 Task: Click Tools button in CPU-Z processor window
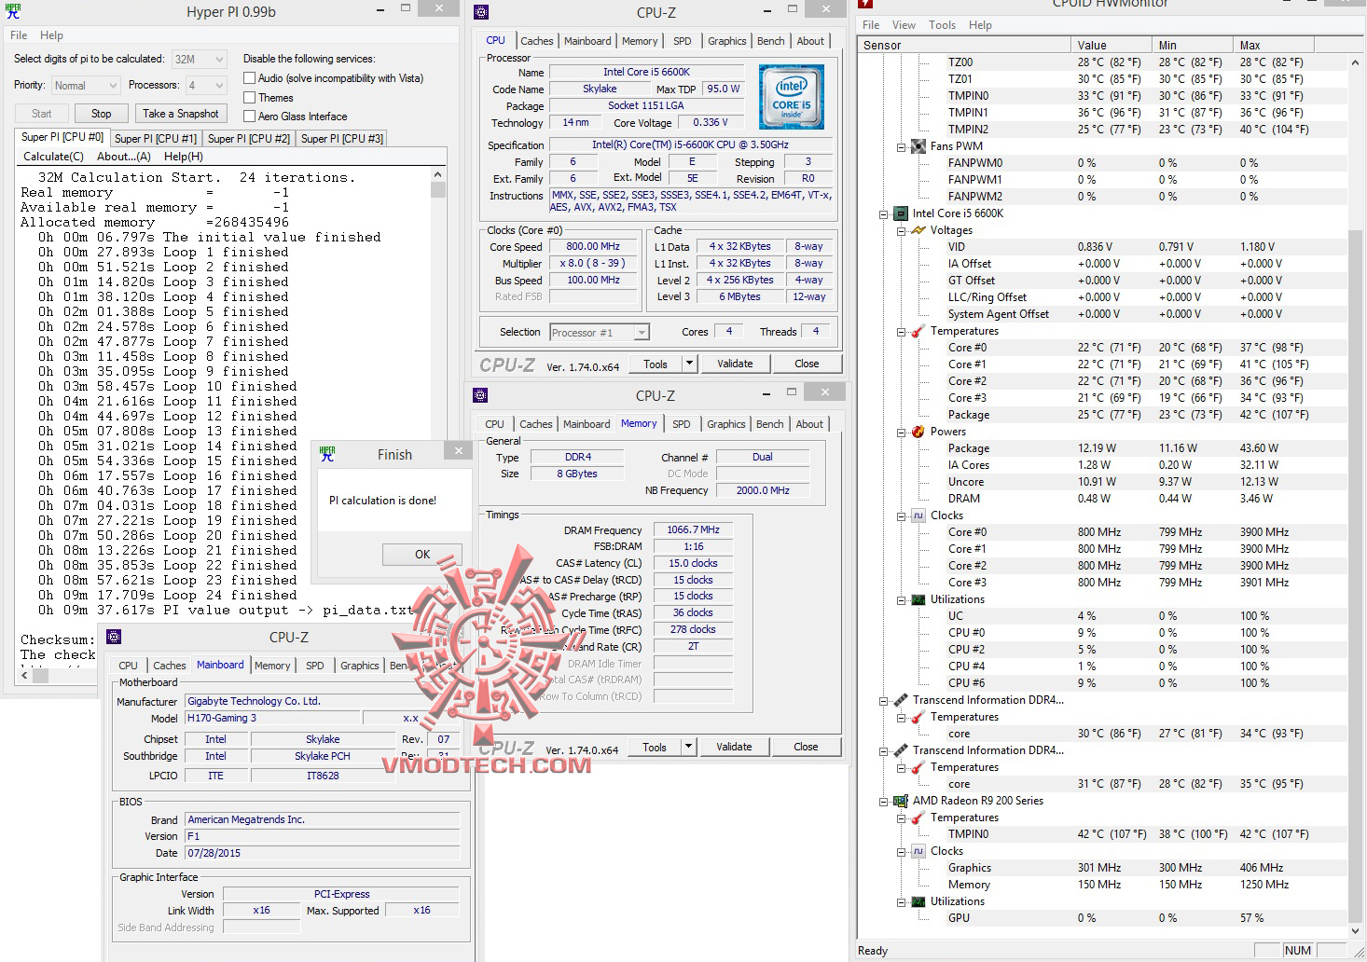click(x=656, y=364)
